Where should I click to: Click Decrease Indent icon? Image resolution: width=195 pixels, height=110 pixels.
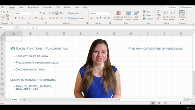tap(61, 18)
